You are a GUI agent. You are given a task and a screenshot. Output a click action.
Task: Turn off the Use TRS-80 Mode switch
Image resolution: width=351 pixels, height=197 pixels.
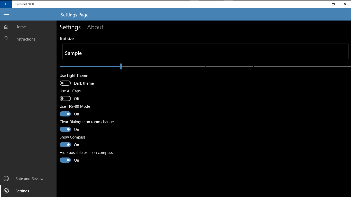[x=65, y=114]
